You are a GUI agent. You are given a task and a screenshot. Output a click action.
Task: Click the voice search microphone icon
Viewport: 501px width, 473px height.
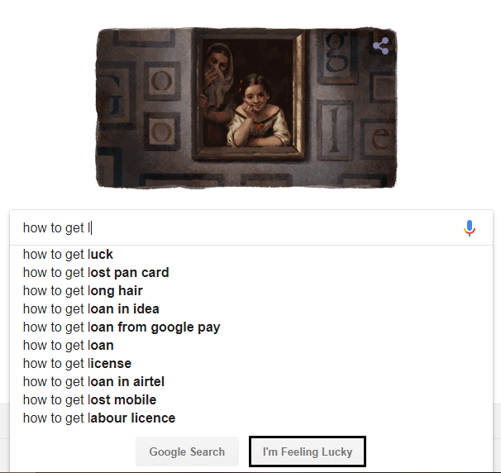470,228
